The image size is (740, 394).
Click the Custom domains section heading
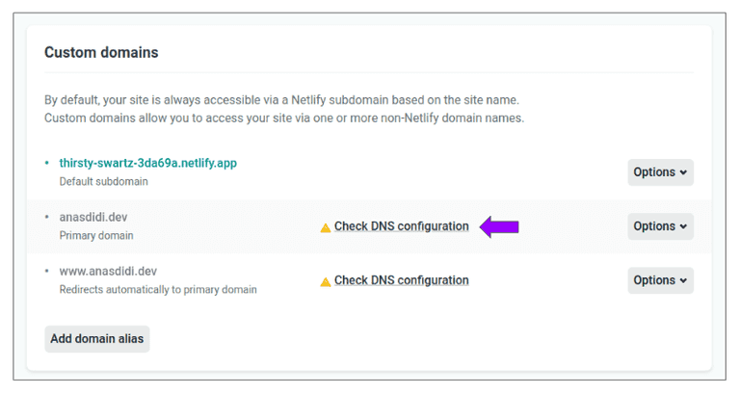pyautogui.click(x=101, y=53)
